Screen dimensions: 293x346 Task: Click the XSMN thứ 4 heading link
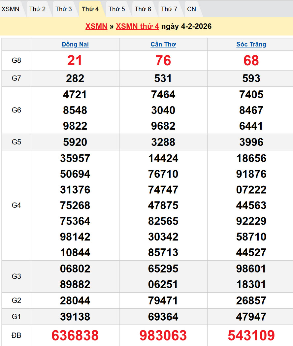point(137,26)
